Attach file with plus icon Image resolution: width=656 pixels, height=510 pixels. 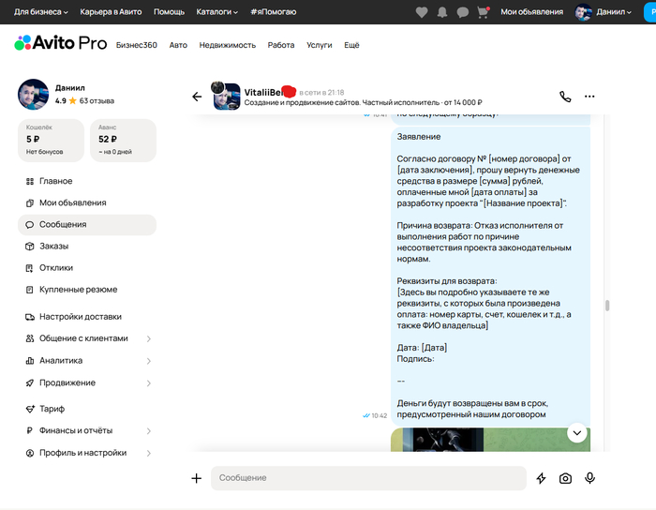[197, 478]
